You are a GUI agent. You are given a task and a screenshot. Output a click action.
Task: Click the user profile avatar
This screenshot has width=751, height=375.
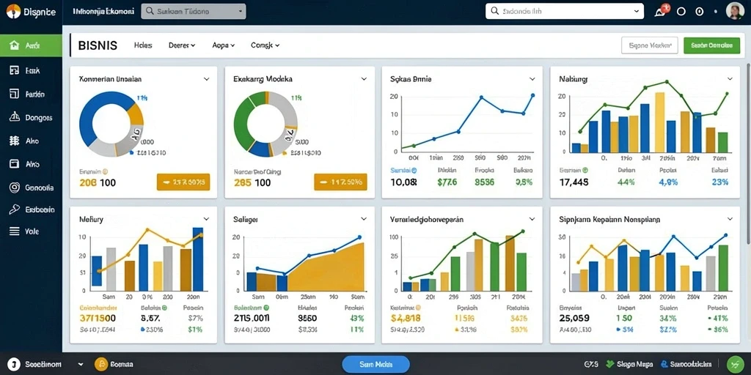735,10
